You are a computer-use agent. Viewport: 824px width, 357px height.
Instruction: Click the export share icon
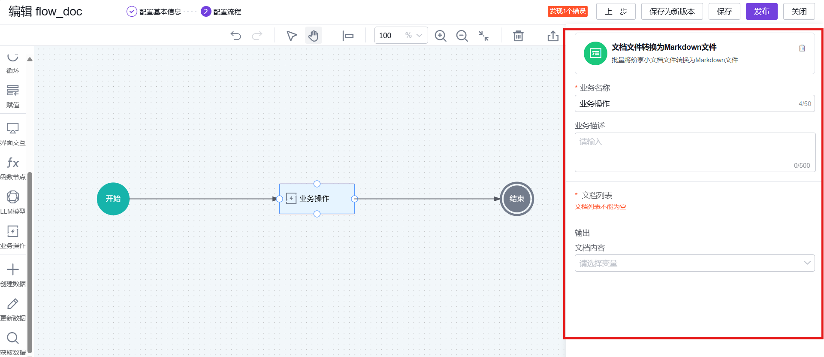pyautogui.click(x=553, y=36)
